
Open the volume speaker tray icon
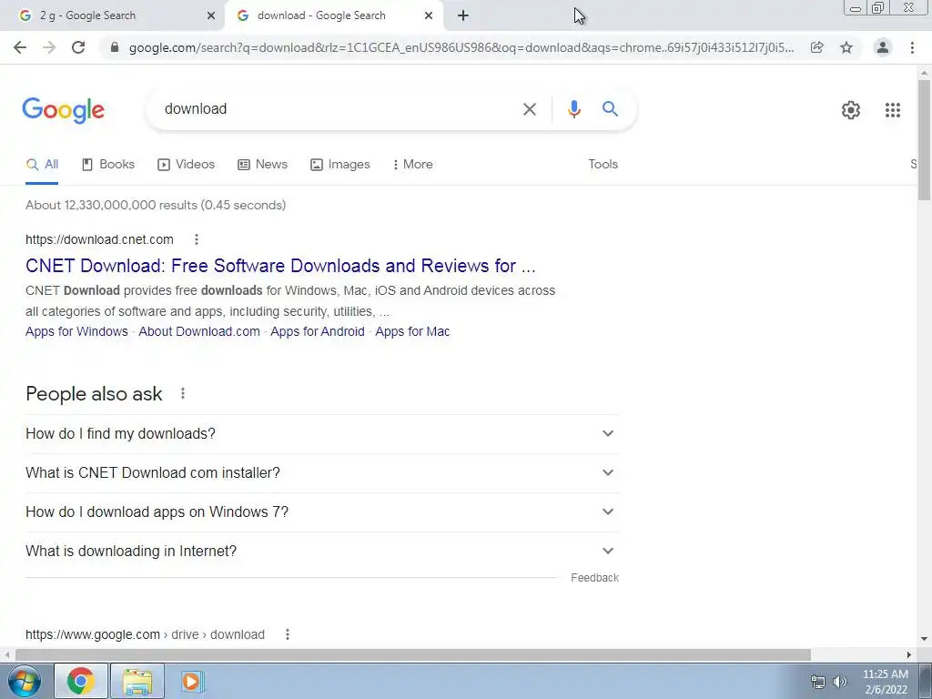coord(839,682)
